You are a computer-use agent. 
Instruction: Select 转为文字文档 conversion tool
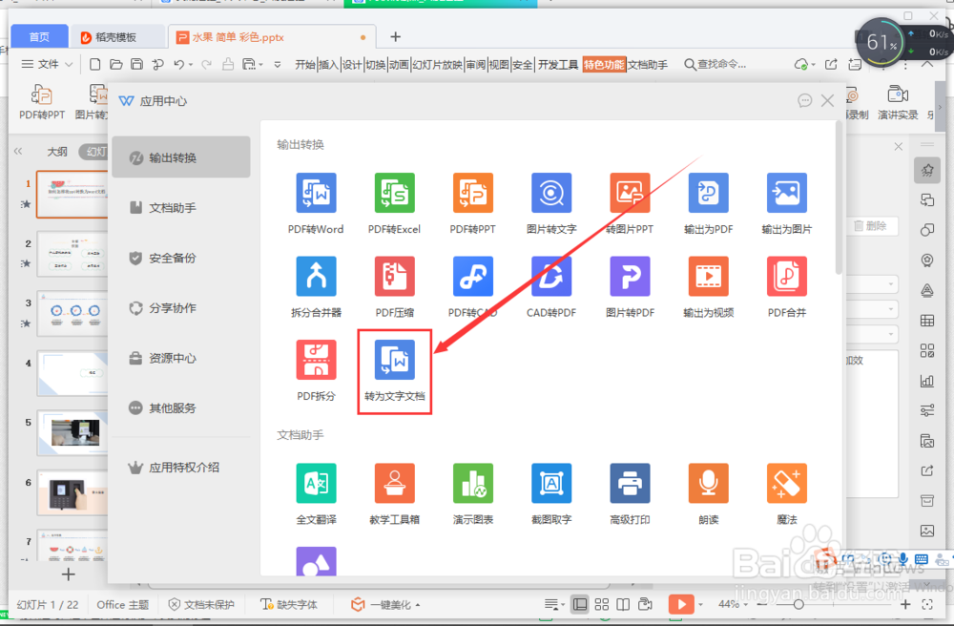pyautogui.click(x=394, y=370)
